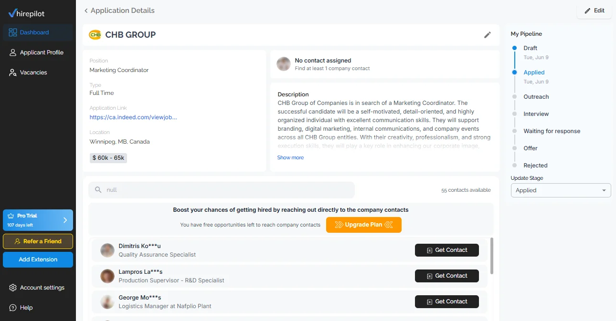Image resolution: width=616 pixels, height=321 pixels.
Task: Click the back chevron beside Application Details
Action: click(x=86, y=10)
